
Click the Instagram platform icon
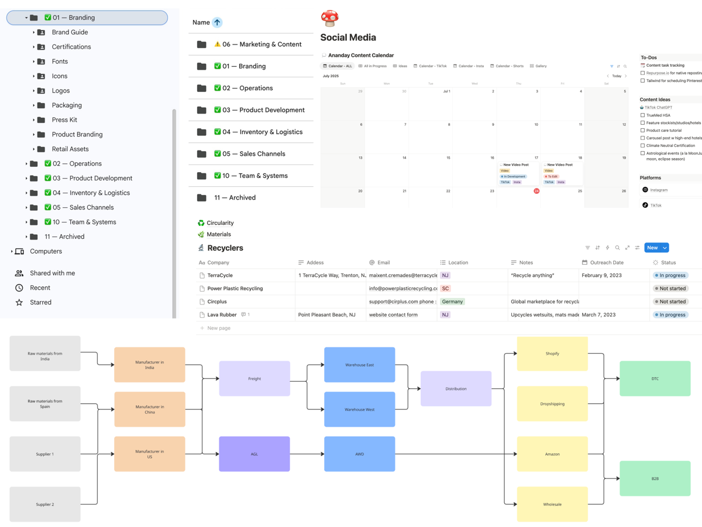[x=645, y=190]
